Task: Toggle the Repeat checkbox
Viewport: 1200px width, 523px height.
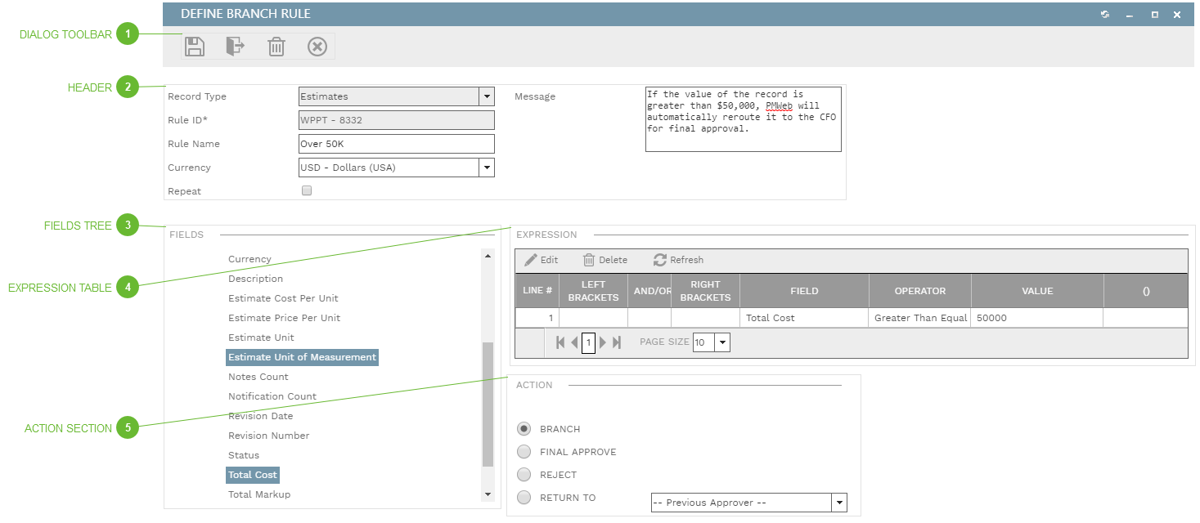Action: (x=307, y=190)
